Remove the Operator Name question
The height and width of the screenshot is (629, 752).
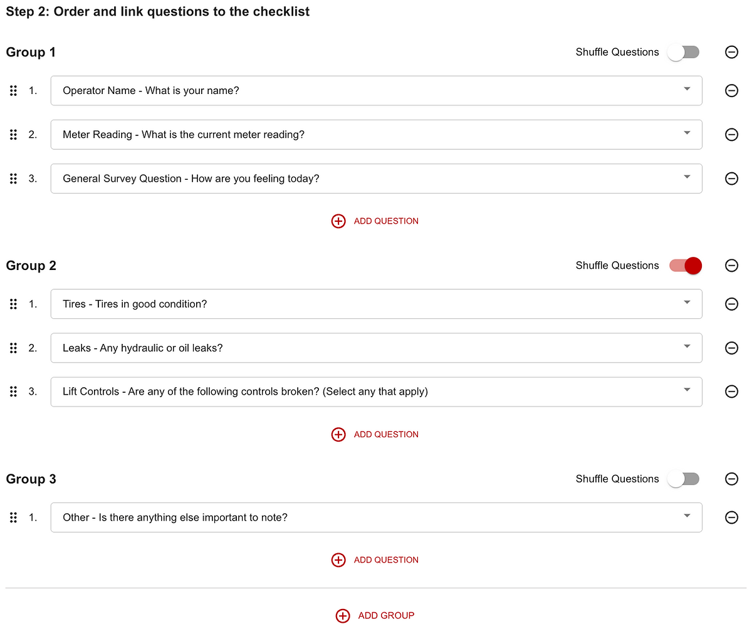731,91
